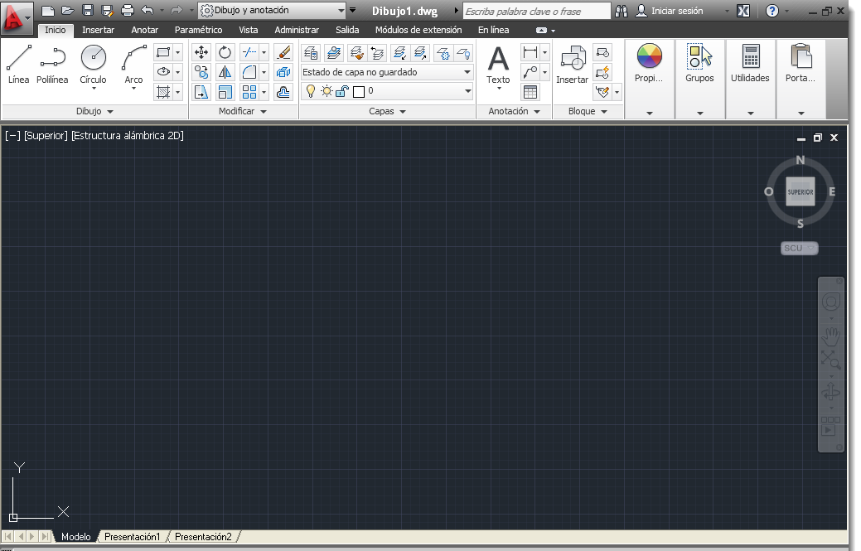This screenshot has width=861, height=551.
Task: Open the Dibujo y anotación workspace dropdown
Action: click(340, 11)
